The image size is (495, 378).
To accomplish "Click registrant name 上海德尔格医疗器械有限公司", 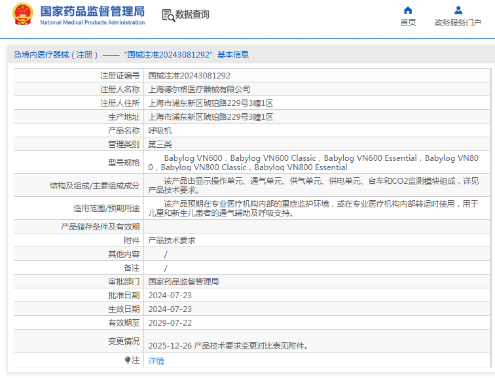I will click(x=199, y=90).
